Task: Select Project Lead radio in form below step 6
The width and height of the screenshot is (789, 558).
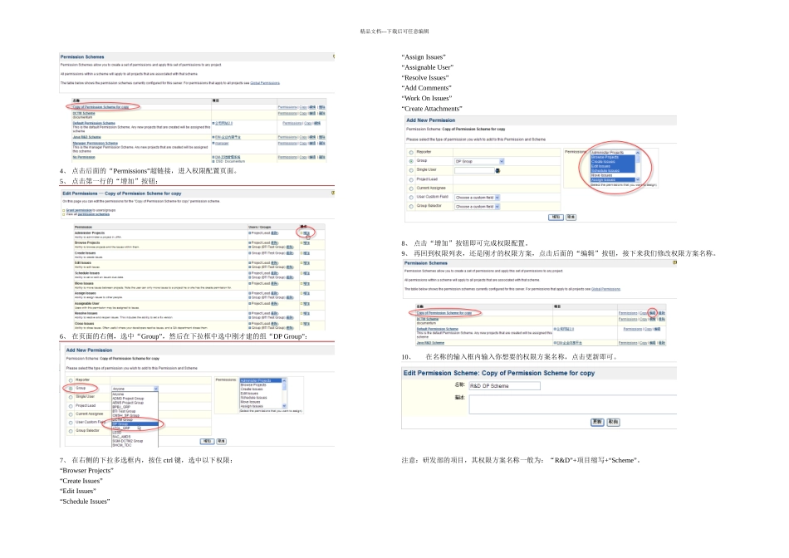Action: point(71,405)
